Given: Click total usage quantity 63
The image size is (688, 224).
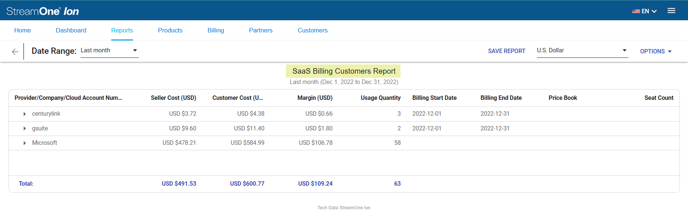Looking at the screenshot, I should coord(397,183).
